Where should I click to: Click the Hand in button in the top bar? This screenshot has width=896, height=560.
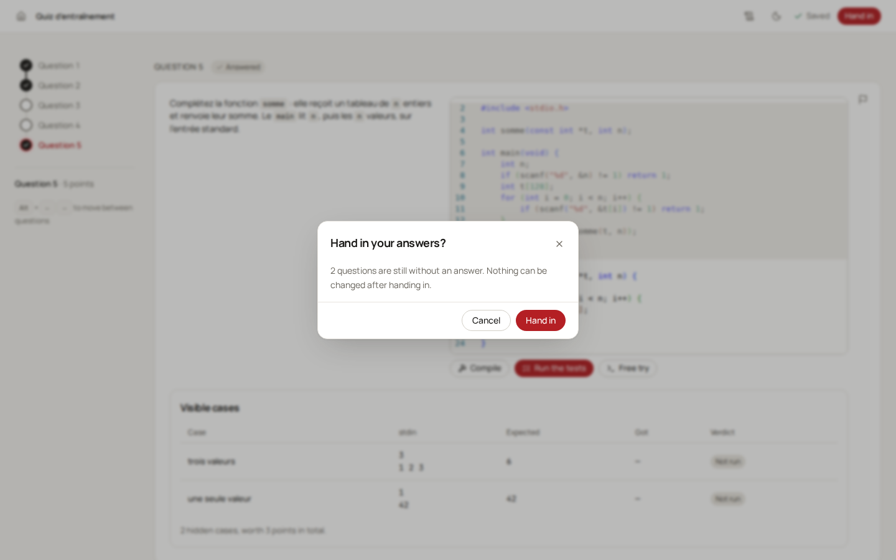(x=859, y=16)
